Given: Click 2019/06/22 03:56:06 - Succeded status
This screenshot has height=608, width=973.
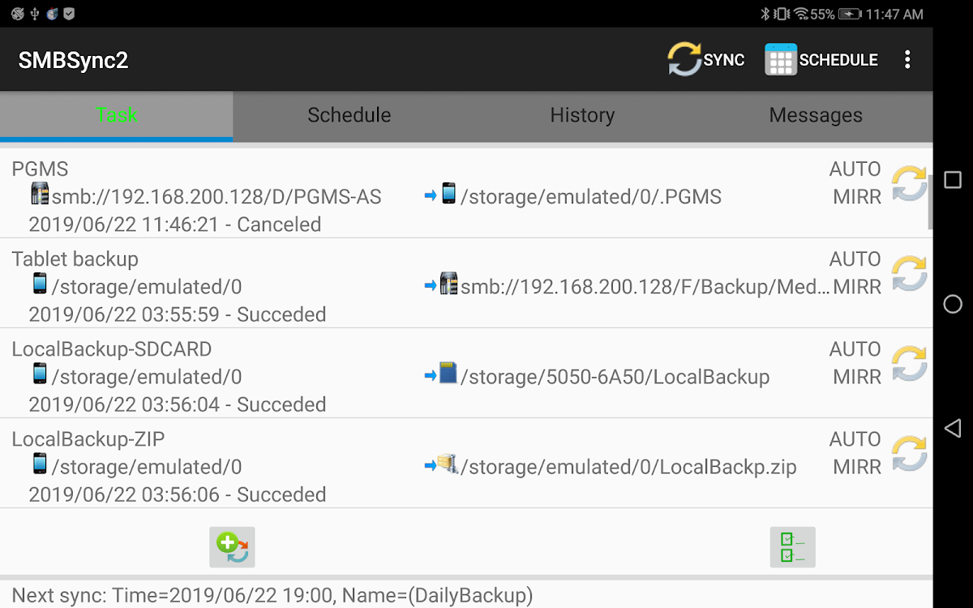Looking at the screenshot, I should 178,494.
